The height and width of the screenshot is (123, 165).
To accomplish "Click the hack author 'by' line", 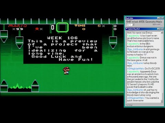I will click(x=157, y=24).
